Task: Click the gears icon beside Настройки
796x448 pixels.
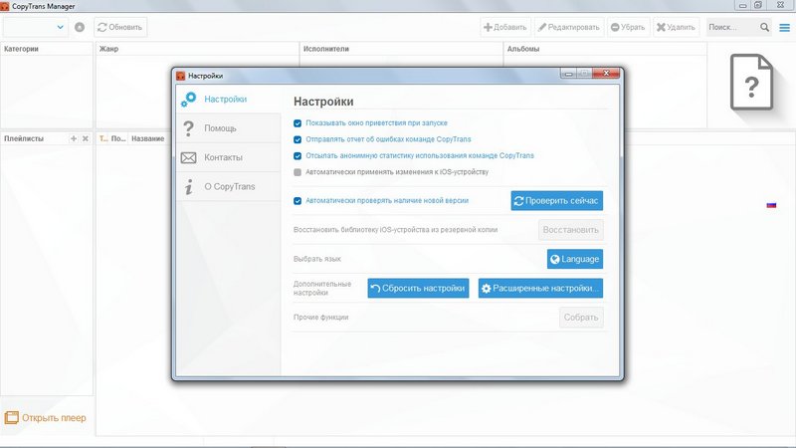Action: 188,99
